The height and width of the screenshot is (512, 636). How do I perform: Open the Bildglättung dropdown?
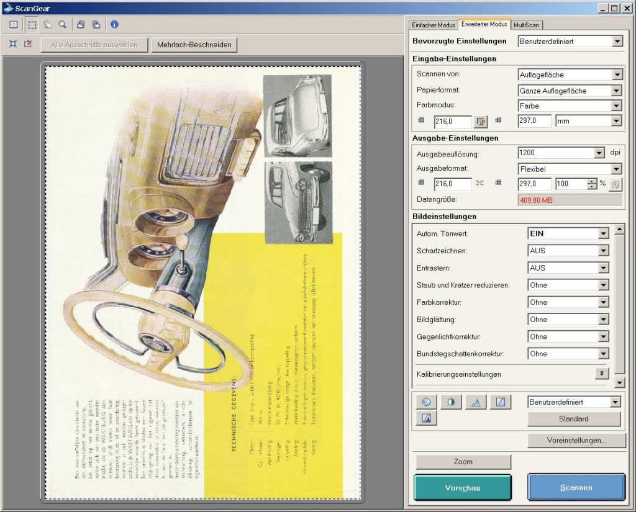pyautogui.click(x=568, y=320)
